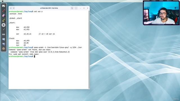Click the gray keyboard icon in annotation toolbar
The width and height of the screenshot is (180, 101).
[4, 34]
